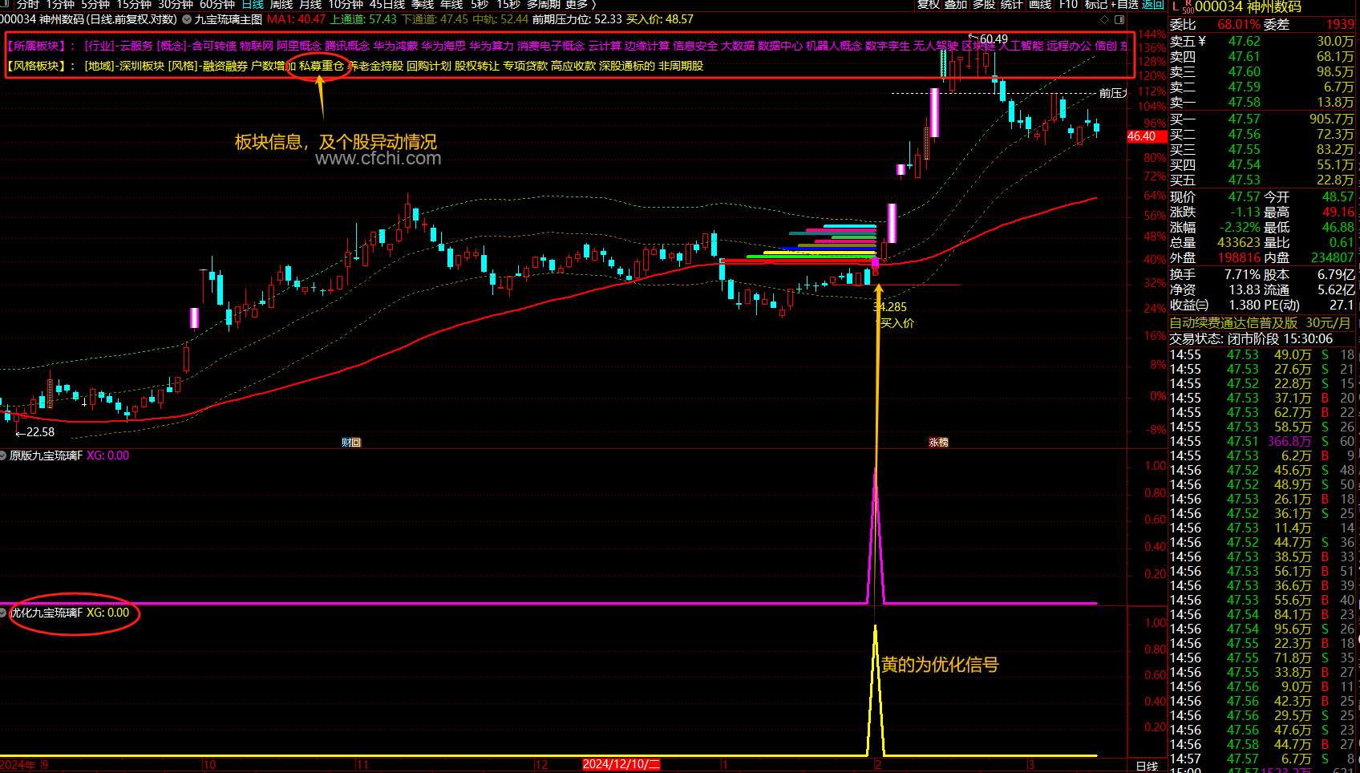
Task: Click the 现价 value 47.57
Action: point(1244,196)
